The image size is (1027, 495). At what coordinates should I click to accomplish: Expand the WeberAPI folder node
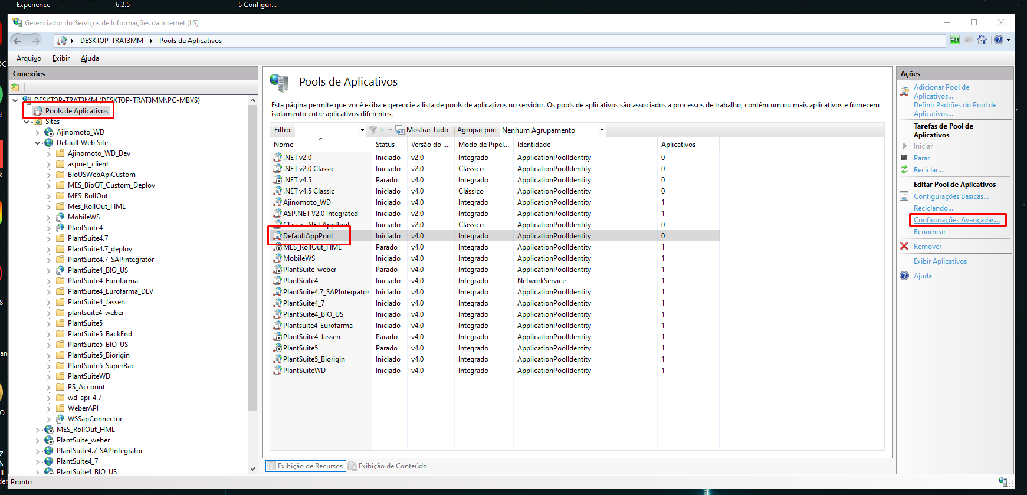49,408
